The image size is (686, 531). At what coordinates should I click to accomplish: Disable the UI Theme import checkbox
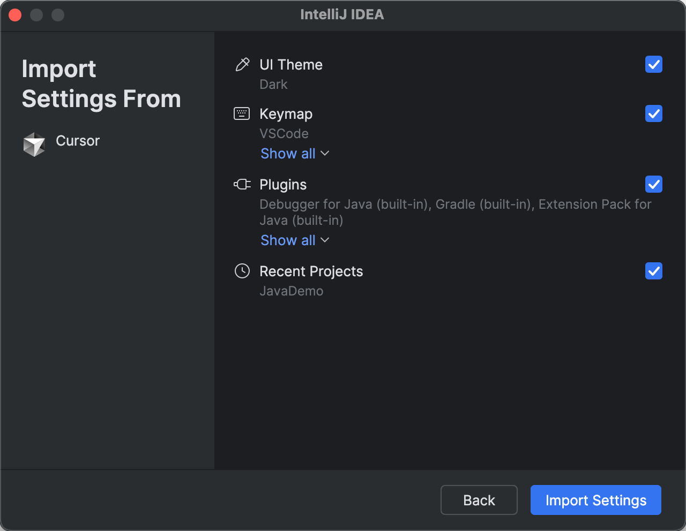[x=653, y=64]
